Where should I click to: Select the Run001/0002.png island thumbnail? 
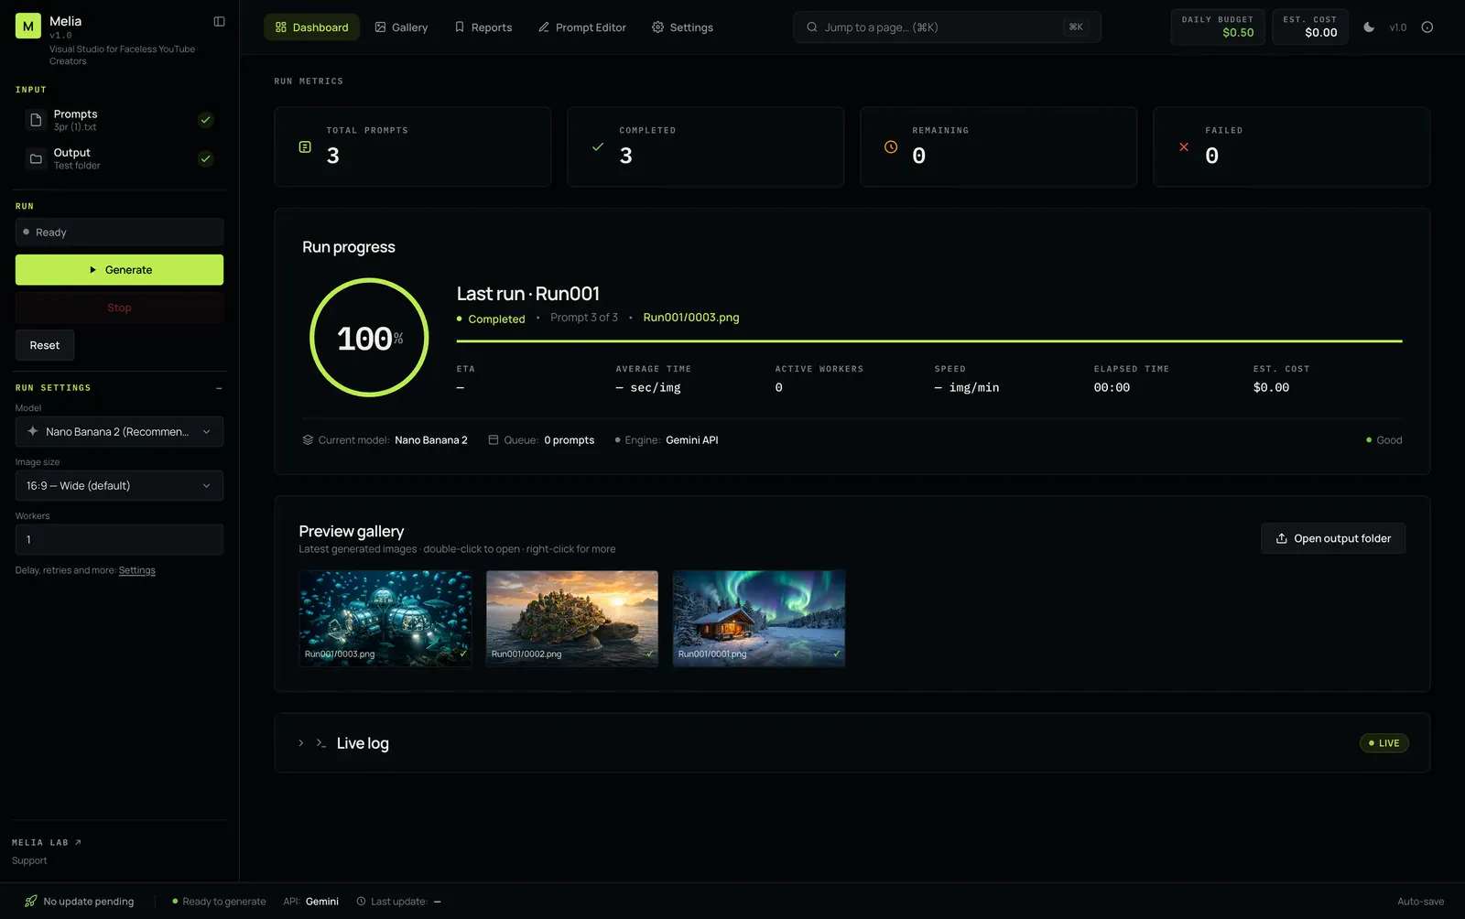(572, 618)
